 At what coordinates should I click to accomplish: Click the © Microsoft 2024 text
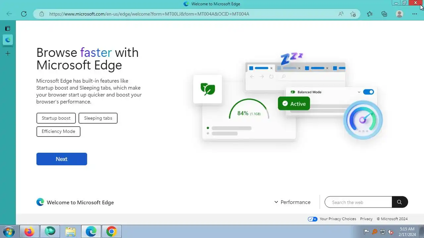pos(392,219)
